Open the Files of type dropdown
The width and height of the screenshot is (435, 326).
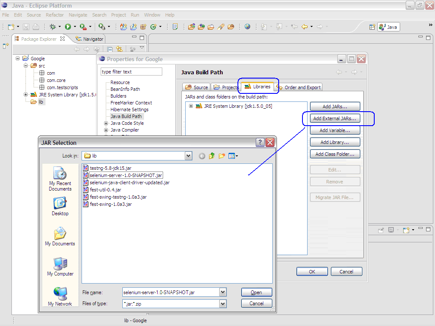tap(223, 304)
